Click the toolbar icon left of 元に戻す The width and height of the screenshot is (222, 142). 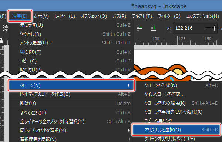[x=6, y=28]
